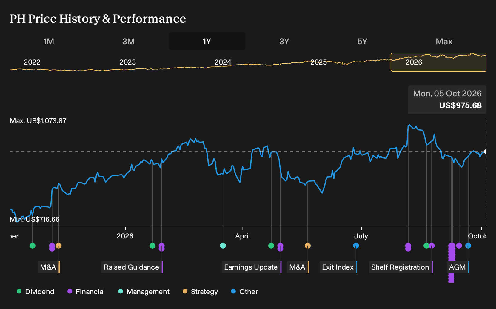Screen dimensions: 496x309
Task: Click the tall stacked purple Financial markers
Action: [452, 263]
